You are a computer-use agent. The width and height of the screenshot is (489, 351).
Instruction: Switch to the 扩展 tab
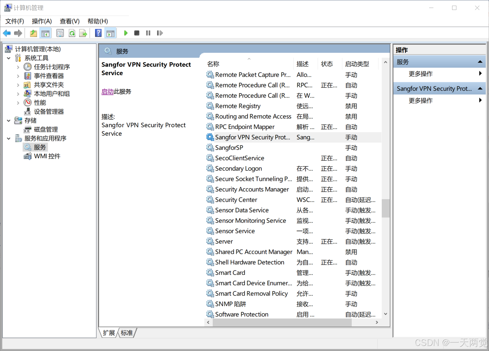point(109,333)
